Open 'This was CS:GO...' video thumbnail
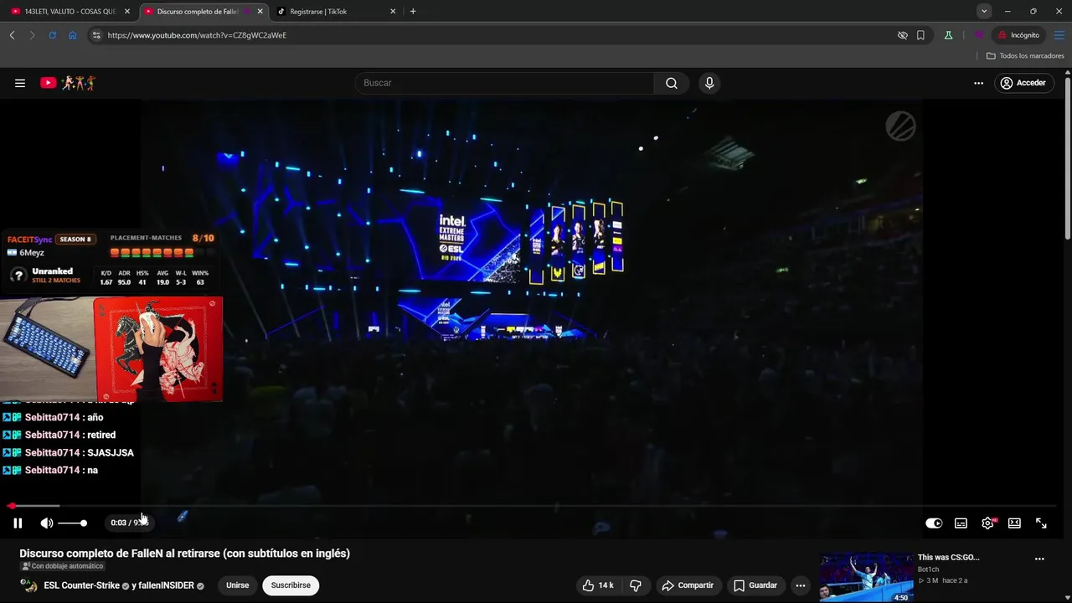 tap(866, 577)
